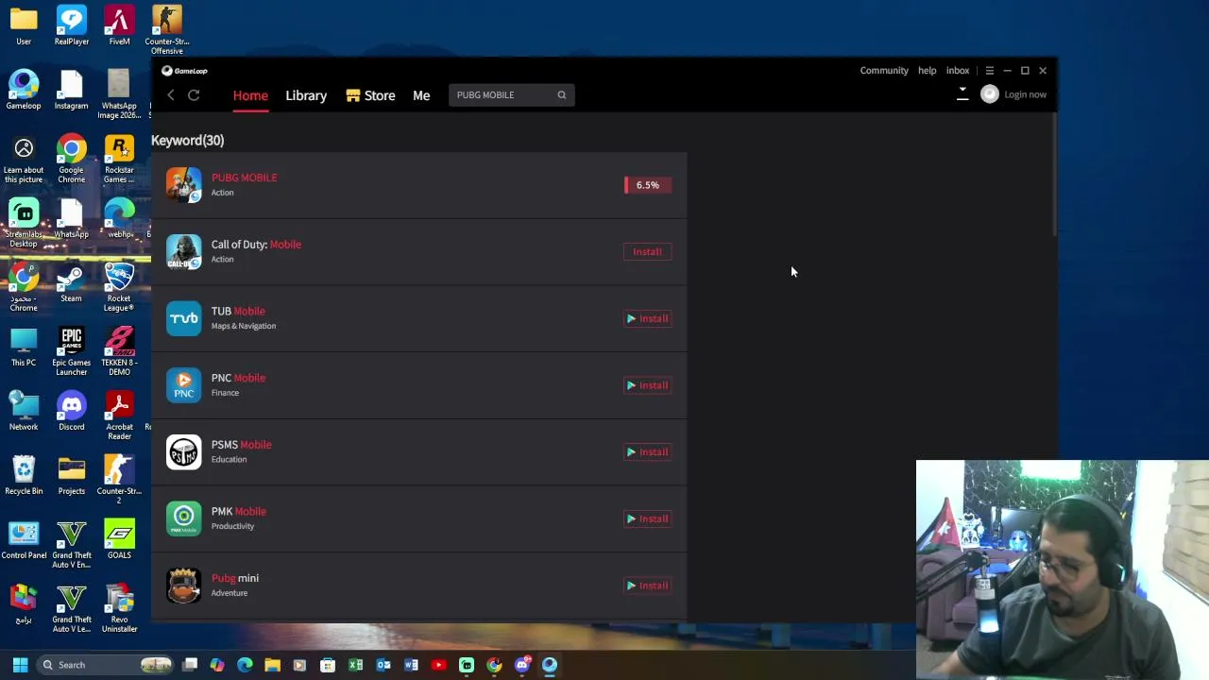Select the Steam desktop icon

pos(71,283)
